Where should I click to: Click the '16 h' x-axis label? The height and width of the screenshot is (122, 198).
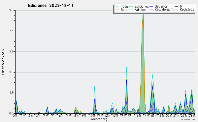tap(138, 116)
